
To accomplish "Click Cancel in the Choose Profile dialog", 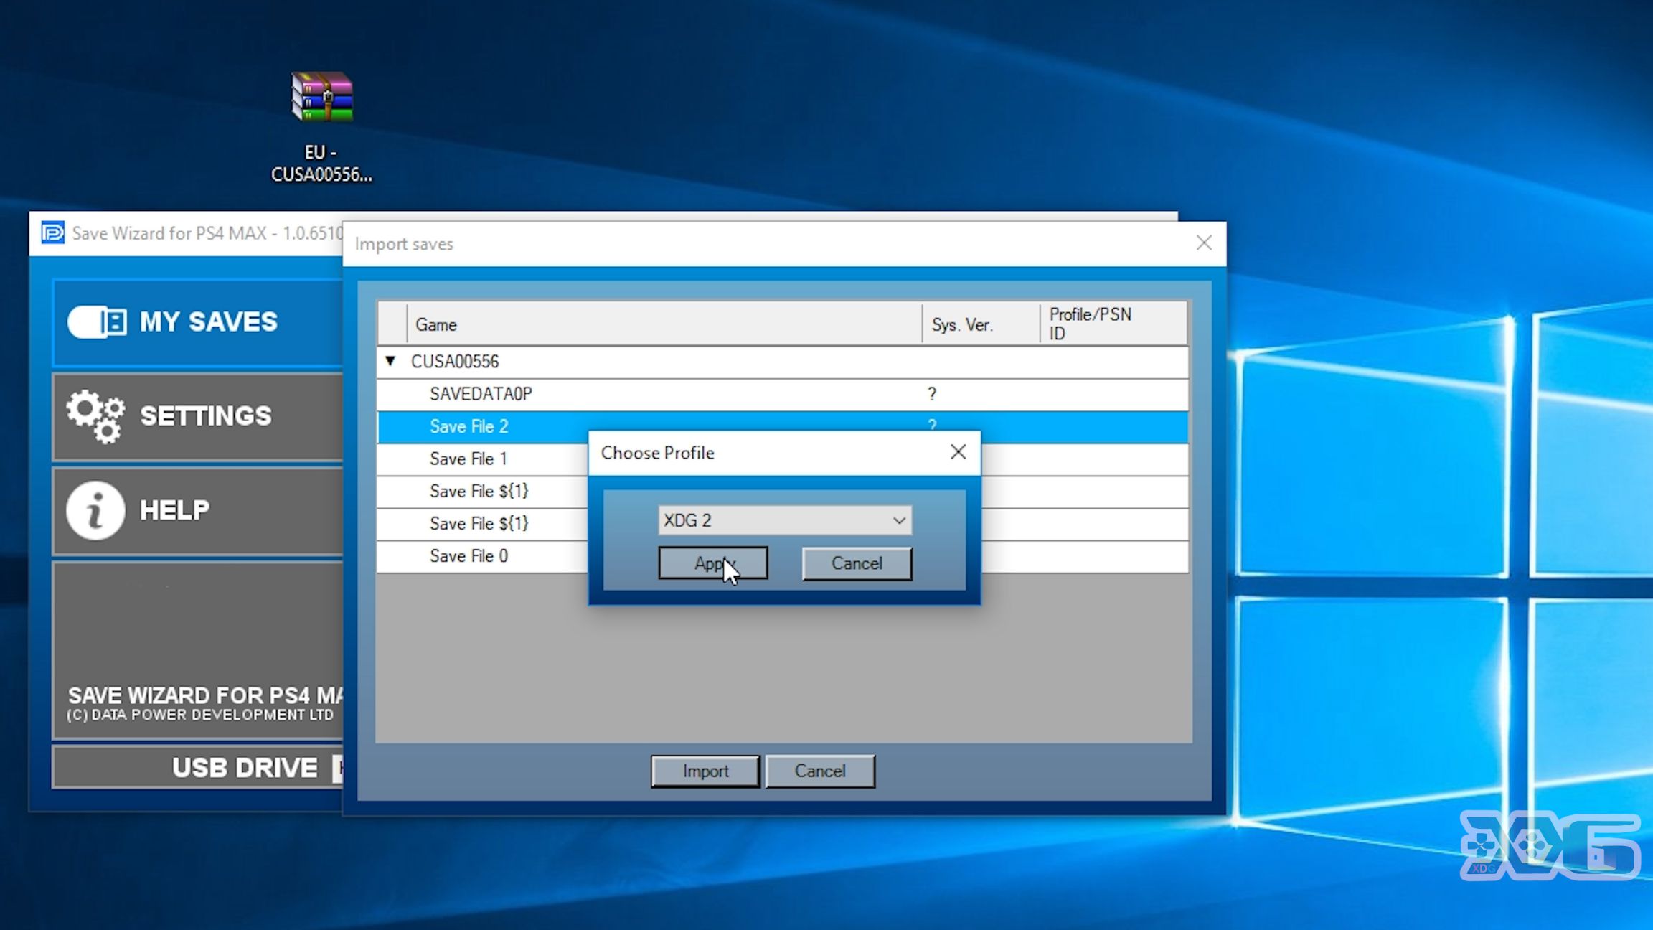I will [856, 562].
